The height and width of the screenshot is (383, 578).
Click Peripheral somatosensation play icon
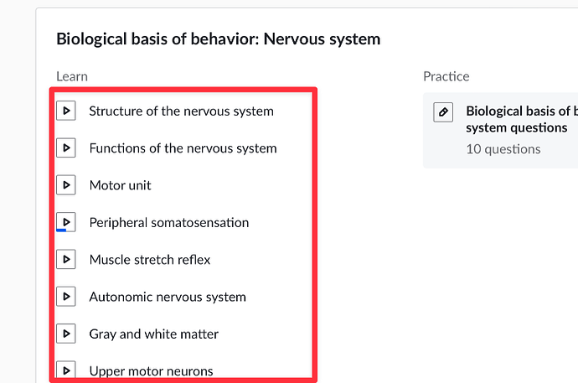point(66,222)
